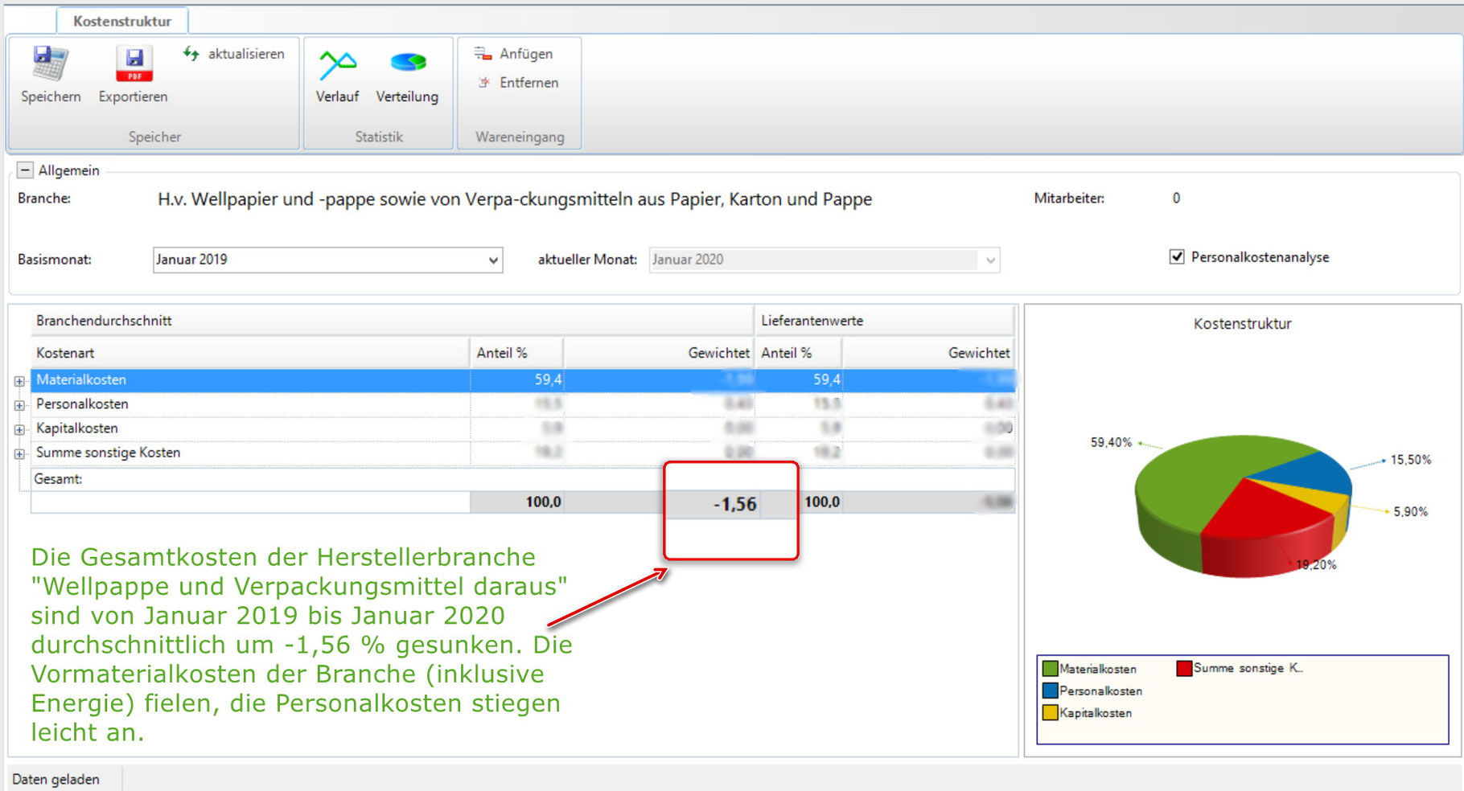The image size is (1464, 791).
Task: Click the aktualisieren refresh icon
Action: tap(191, 53)
